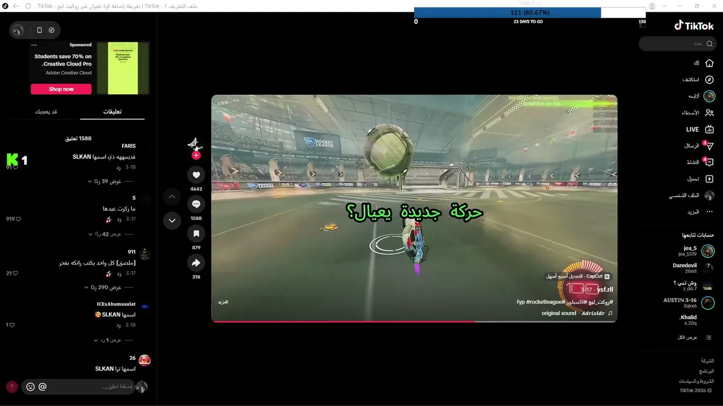Open the home feed icon labeled لك

pyautogui.click(x=709, y=63)
